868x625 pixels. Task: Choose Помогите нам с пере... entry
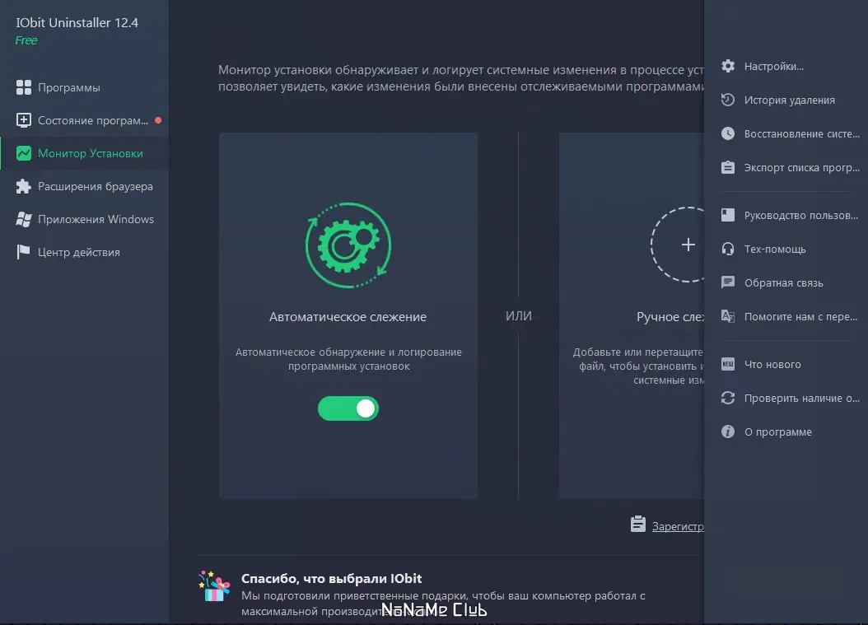786,316
